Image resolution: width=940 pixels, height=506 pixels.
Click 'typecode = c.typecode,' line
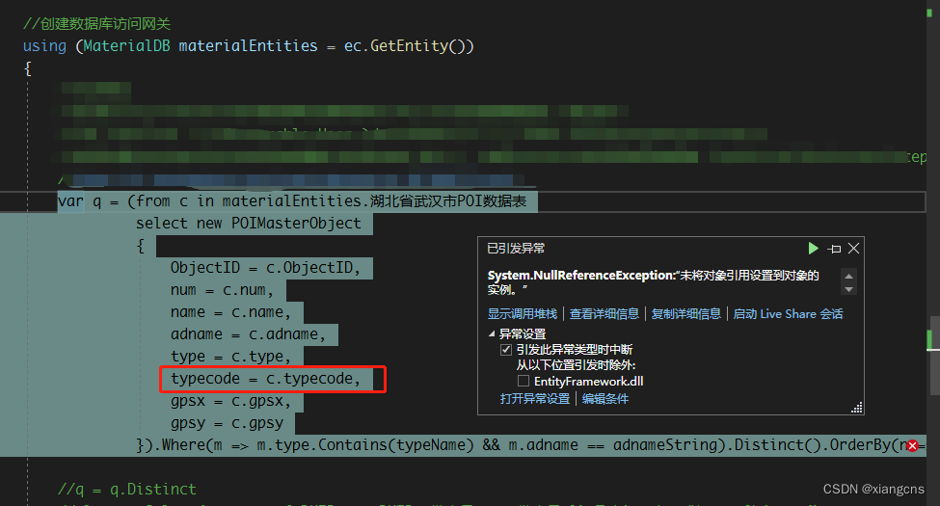click(265, 379)
